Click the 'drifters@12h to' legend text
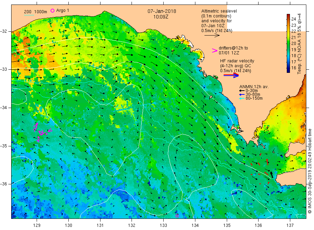 (233, 48)
